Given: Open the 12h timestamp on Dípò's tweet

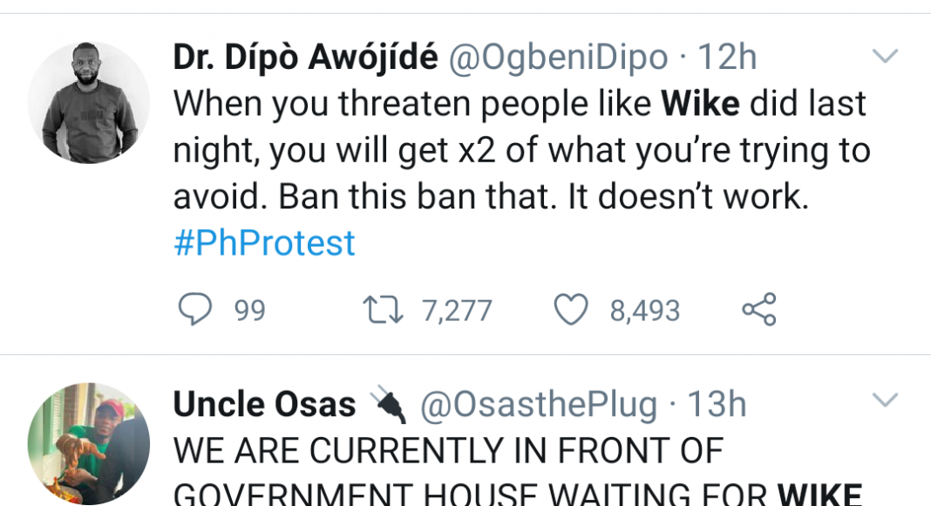Looking at the screenshot, I should click(x=727, y=58).
